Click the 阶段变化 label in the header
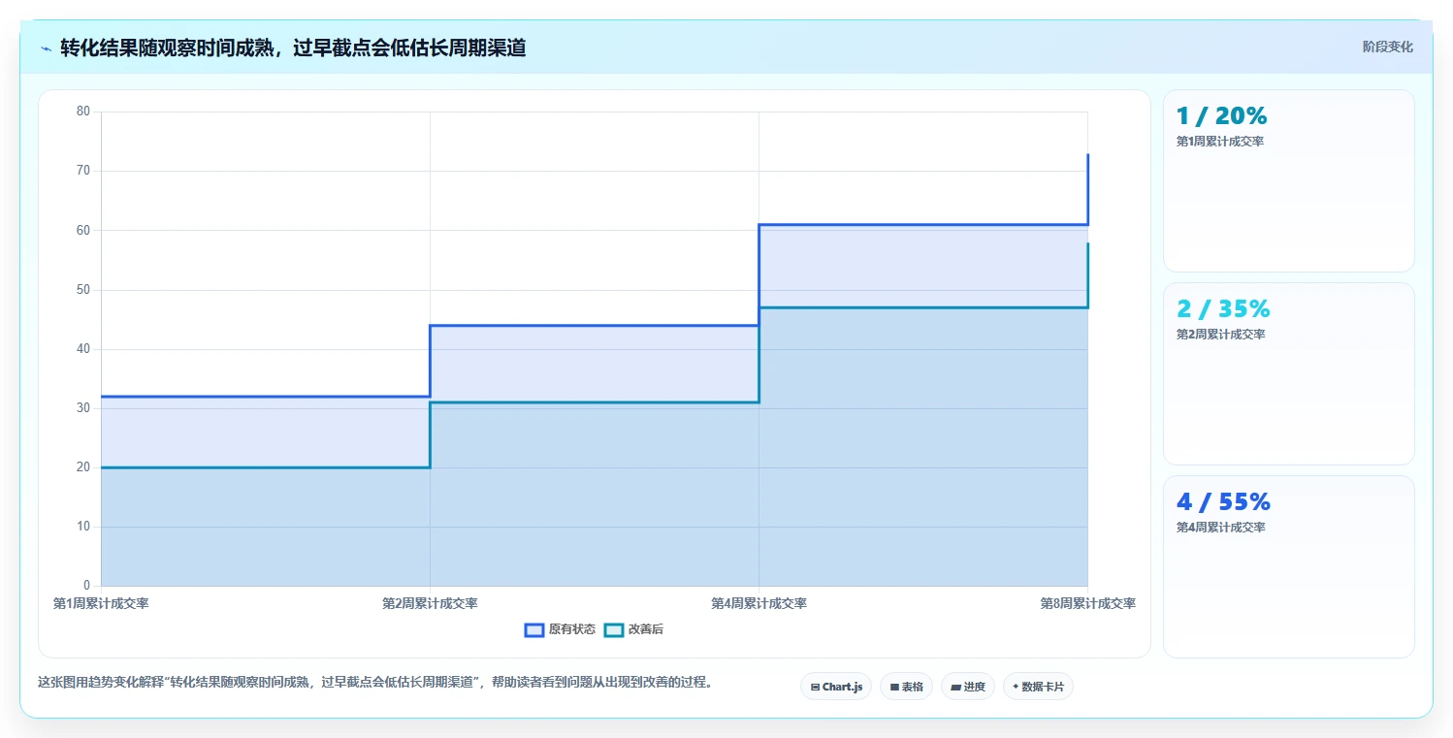 (x=1387, y=47)
